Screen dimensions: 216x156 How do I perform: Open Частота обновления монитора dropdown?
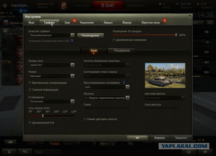click(x=107, y=65)
